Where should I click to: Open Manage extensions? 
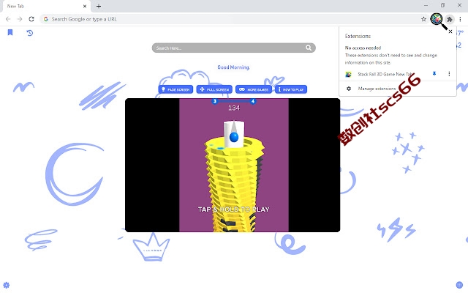pos(377,89)
